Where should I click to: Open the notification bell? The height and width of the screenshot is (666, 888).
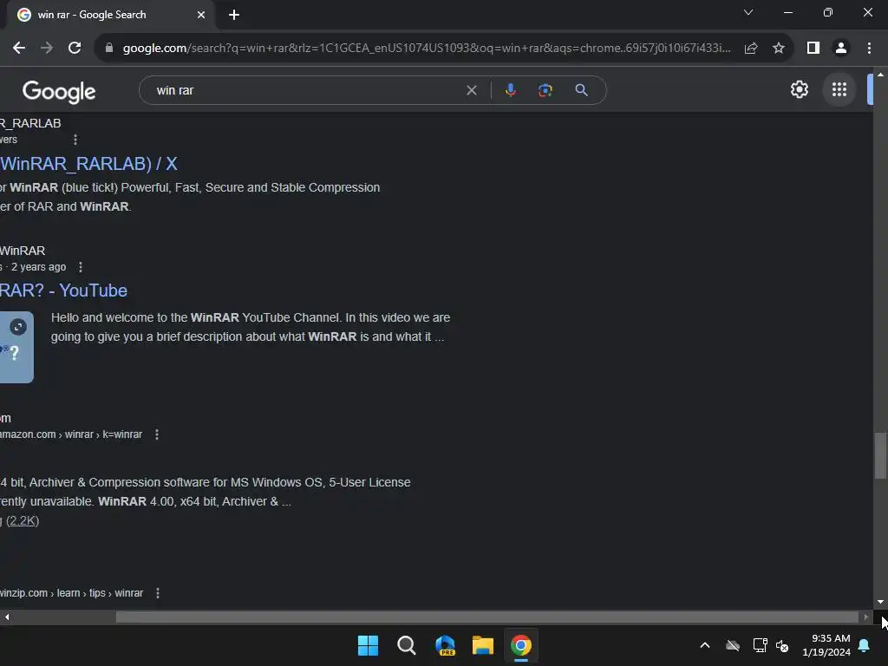(865, 645)
